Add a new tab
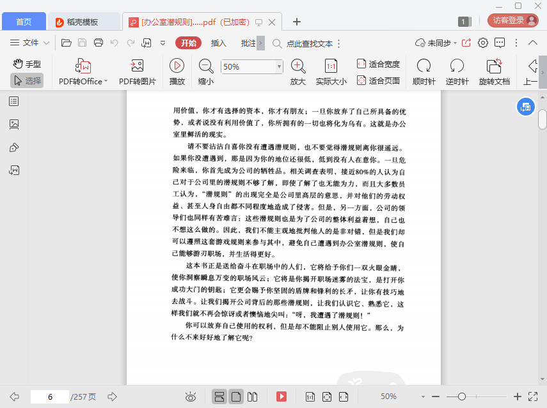 coord(296,22)
